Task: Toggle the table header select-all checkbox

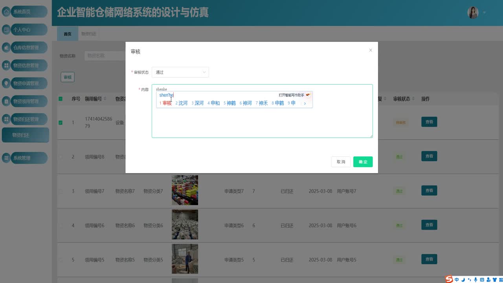Action: click(x=61, y=99)
